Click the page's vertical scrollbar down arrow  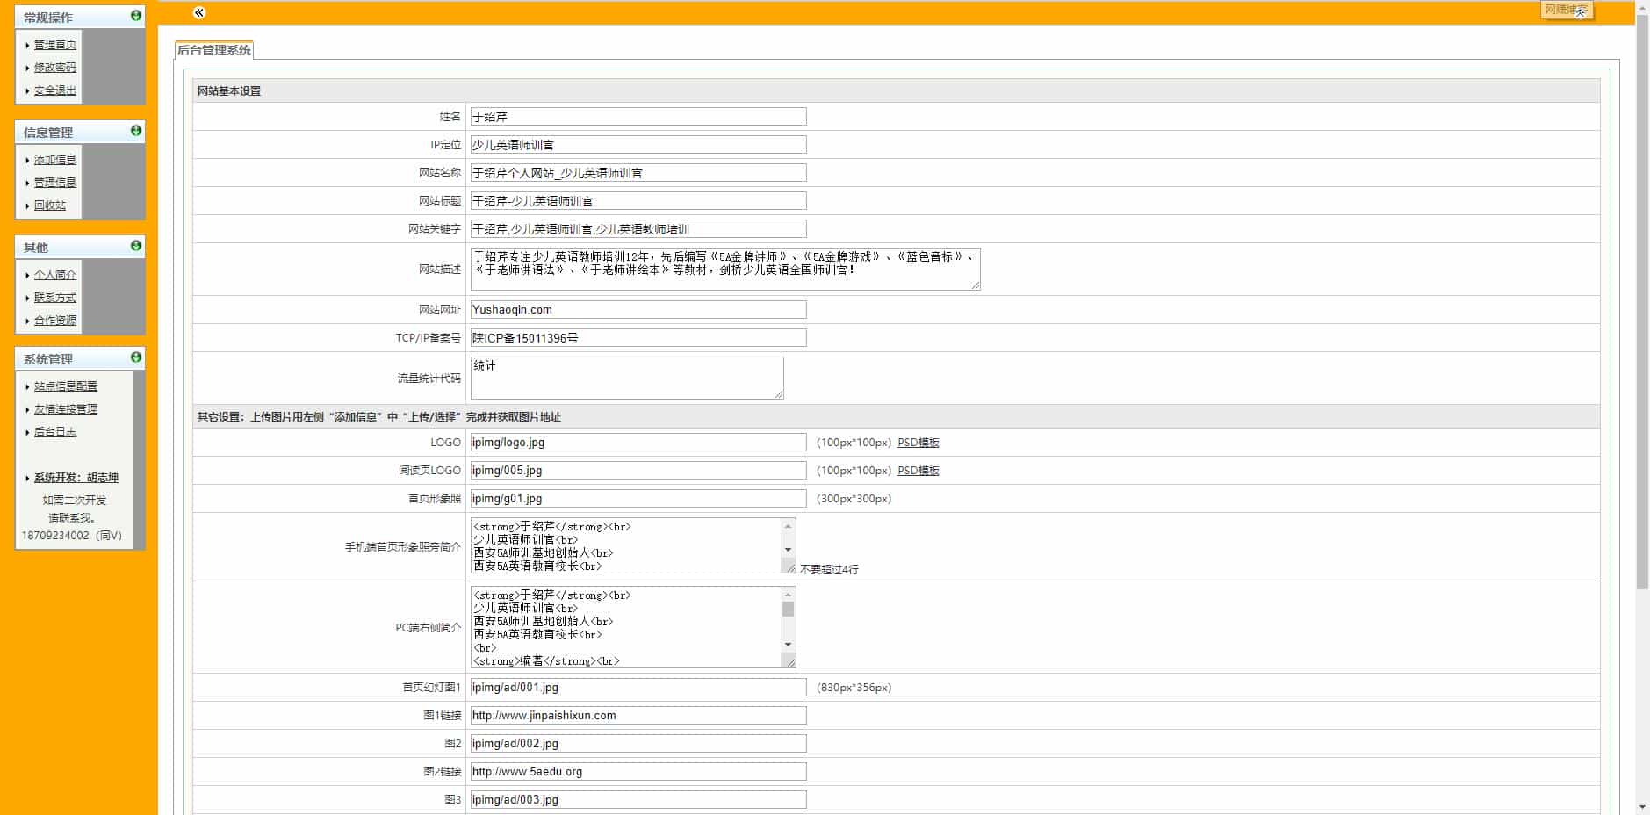coord(1642,807)
